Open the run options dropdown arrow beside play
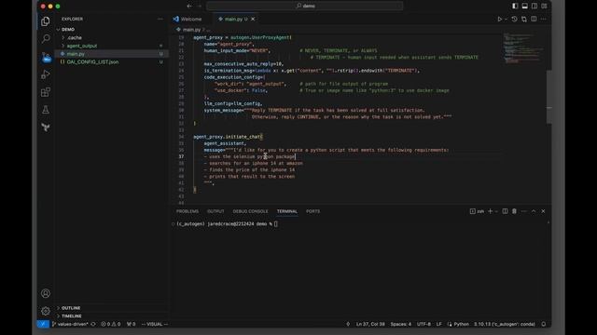Viewport: 597px width, 335px height. coord(506,19)
